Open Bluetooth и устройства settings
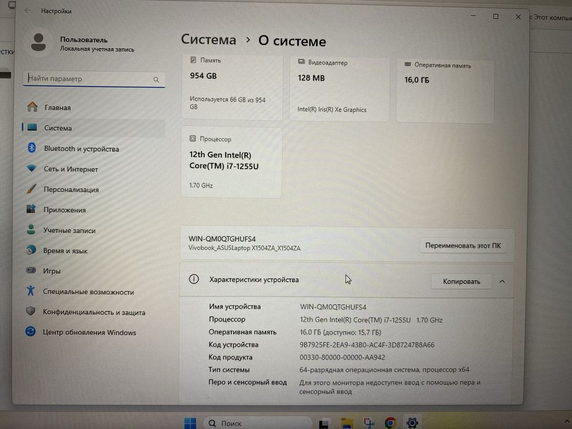 point(94,149)
